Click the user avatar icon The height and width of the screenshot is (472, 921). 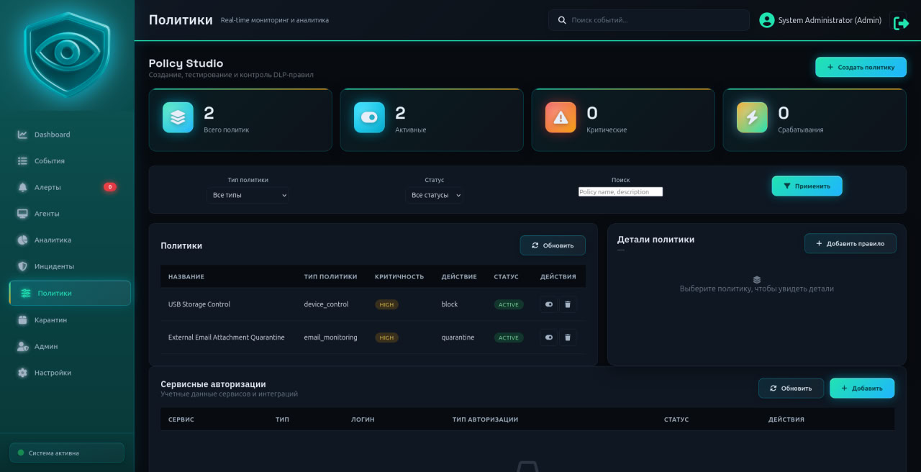(767, 20)
